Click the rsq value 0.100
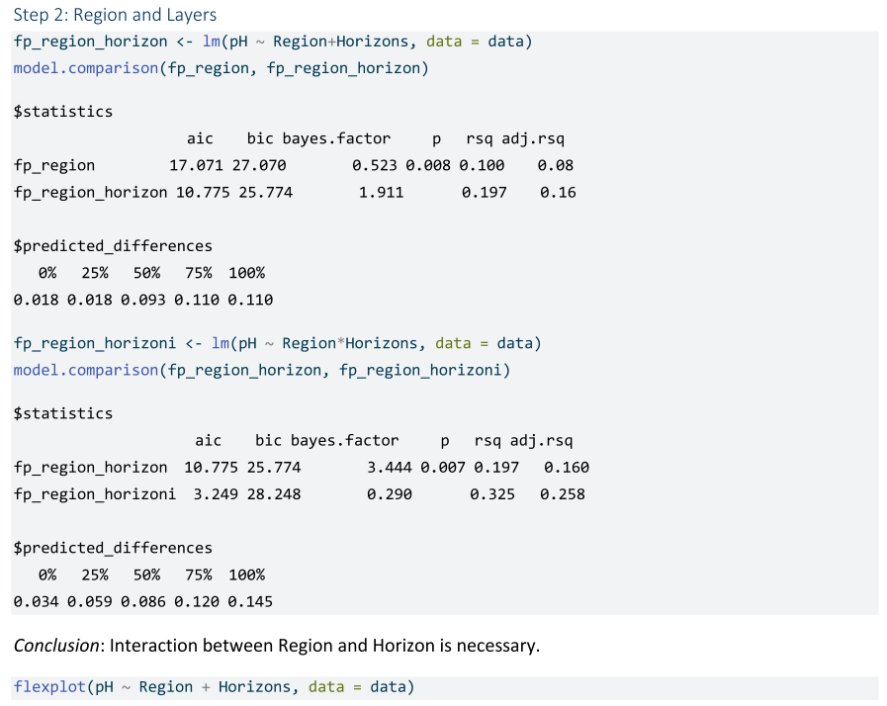 pos(482,165)
